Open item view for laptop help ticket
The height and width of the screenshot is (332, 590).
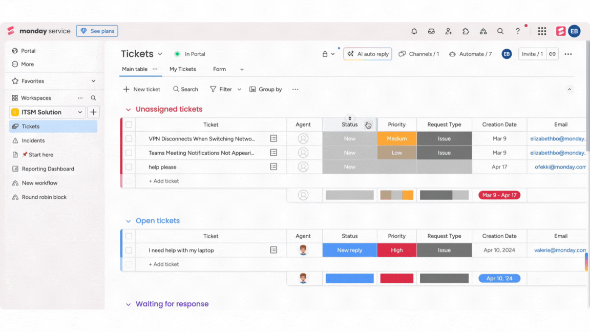tap(273, 250)
